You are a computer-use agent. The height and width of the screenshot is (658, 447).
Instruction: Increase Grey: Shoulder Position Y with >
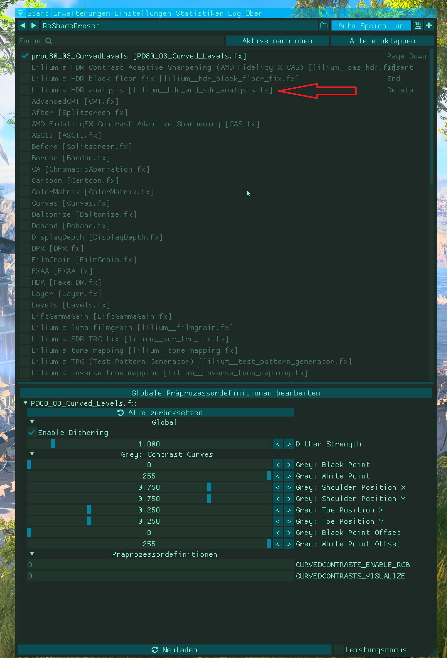pos(289,499)
